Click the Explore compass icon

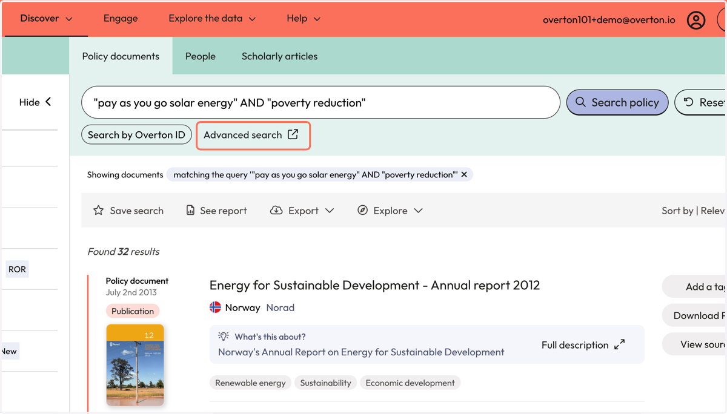[x=362, y=210]
